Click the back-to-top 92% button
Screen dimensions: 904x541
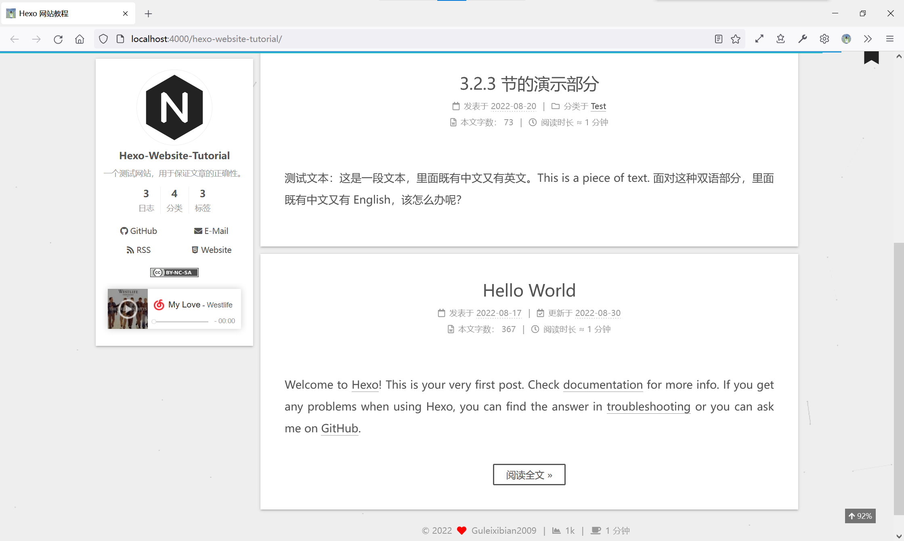860,516
